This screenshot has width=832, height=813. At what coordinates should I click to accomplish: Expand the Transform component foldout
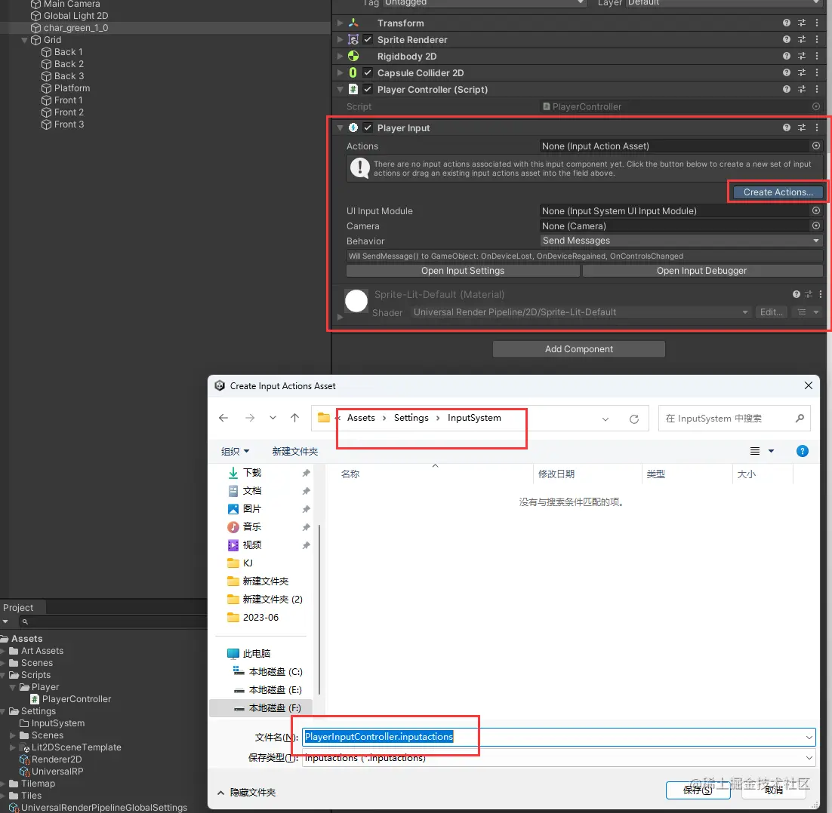(340, 23)
